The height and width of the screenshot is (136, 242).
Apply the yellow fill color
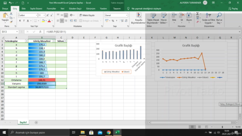point(43,21)
